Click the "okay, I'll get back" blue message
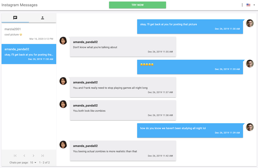 (x=190, y=27)
